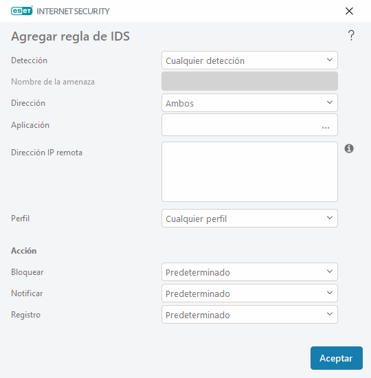Click the Acción section label
Image resolution: width=371 pixels, height=378 pixels.
23,251
